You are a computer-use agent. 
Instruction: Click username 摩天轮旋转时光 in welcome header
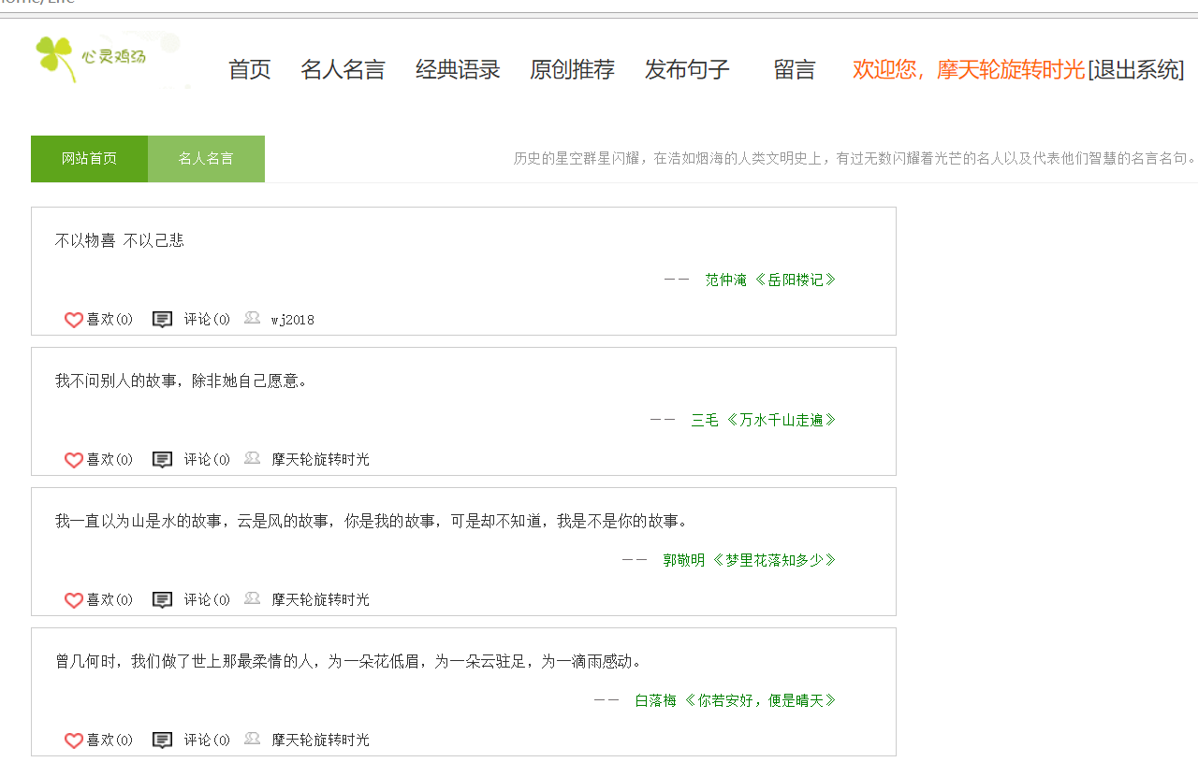[x=1011, y=69]
